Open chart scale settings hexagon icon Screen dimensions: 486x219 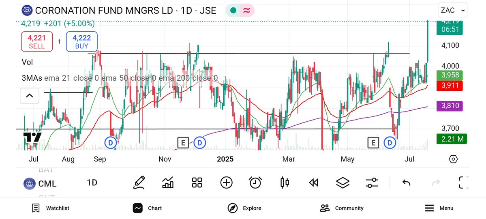point(453,159)
